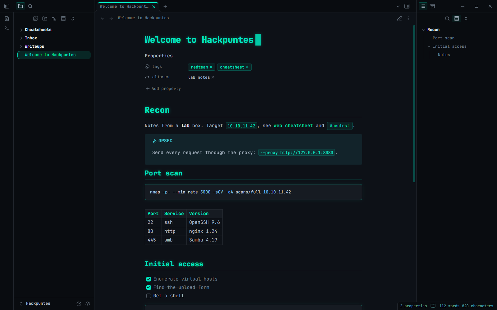This screenshot has height=310, width=497.
Task: Auto-reveal current file icon in explorer
Action: (63, 19)
